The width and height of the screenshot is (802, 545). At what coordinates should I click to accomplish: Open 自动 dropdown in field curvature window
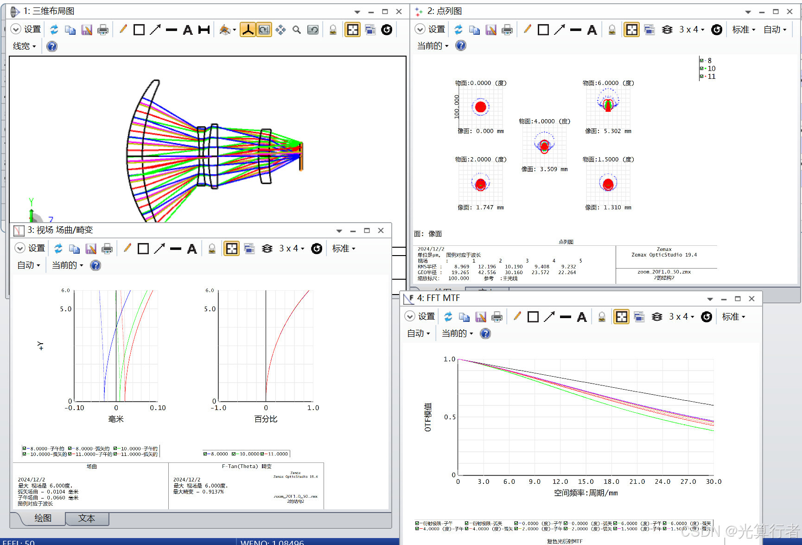pos(29,265)
